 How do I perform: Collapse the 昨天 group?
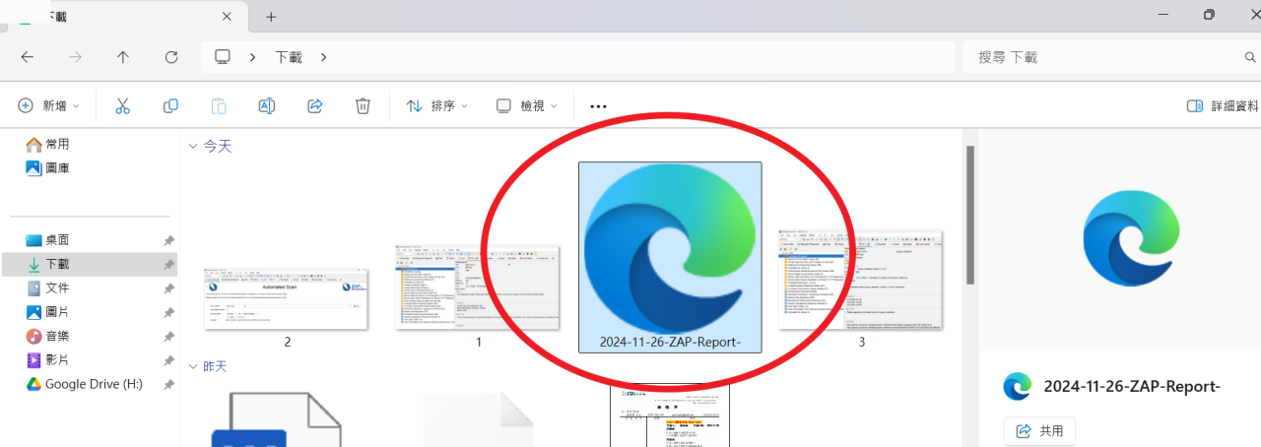coord(193,366)
